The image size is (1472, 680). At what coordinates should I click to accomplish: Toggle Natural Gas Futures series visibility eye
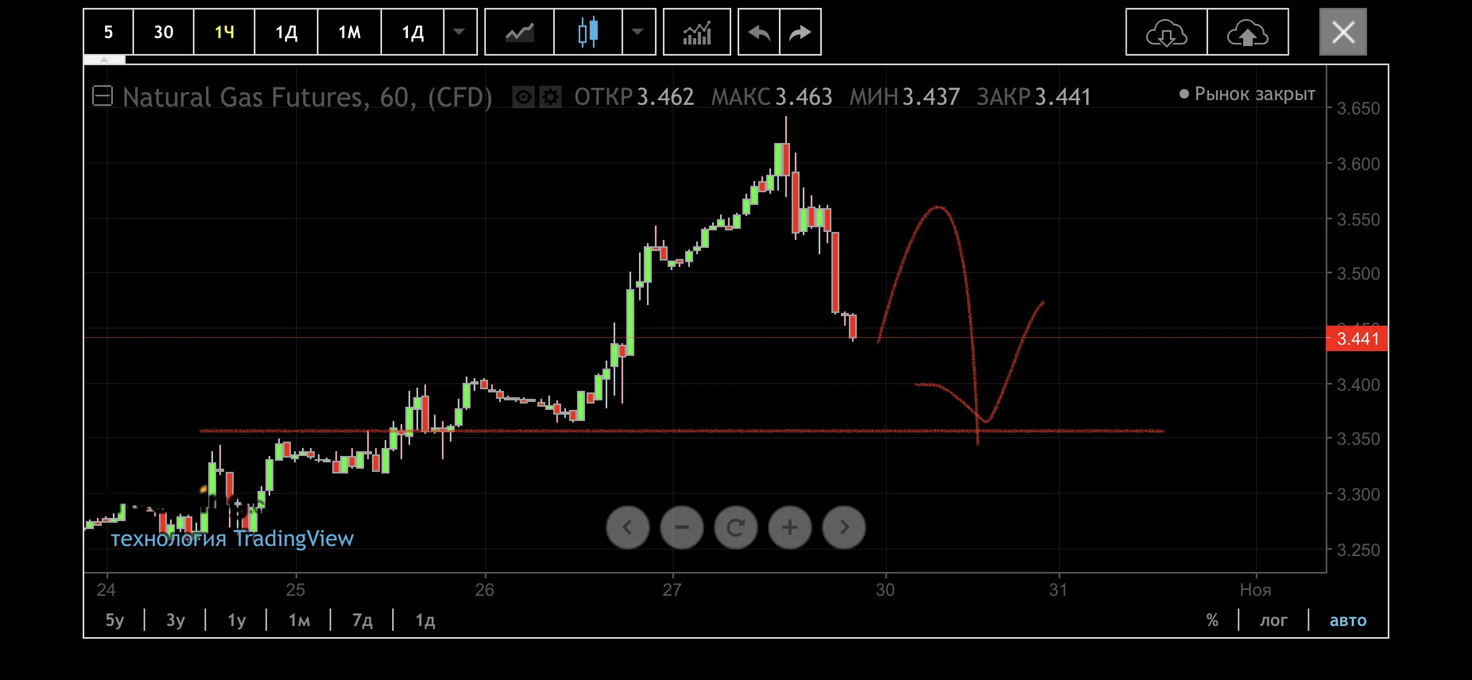(523, 97)
